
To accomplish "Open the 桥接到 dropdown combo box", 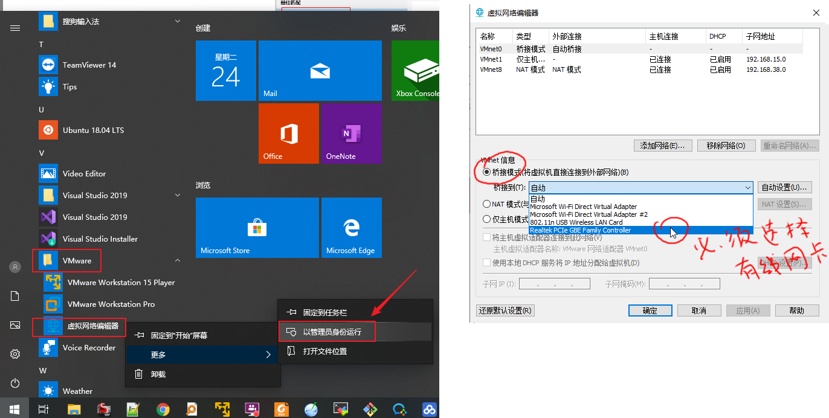I will tap(641, 188).
